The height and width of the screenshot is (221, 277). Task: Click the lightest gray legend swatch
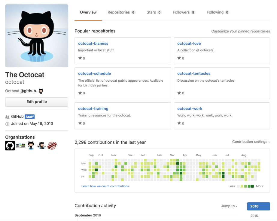(238, 186)
